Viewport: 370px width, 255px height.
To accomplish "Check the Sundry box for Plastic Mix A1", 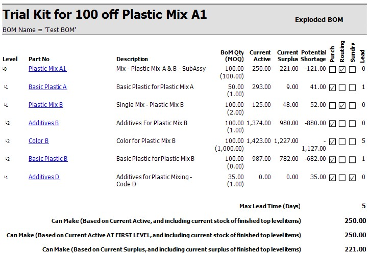I will [353, 69].
